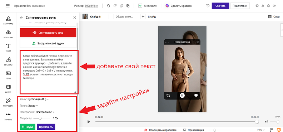Click Загрузить своё аудио button

point(48,43)
